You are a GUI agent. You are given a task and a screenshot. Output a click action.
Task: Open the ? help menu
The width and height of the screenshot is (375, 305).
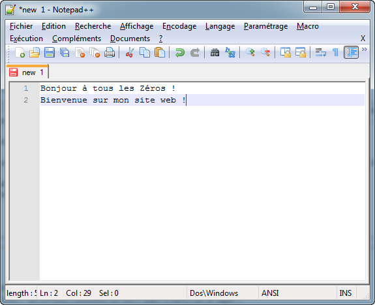point(160,39)
